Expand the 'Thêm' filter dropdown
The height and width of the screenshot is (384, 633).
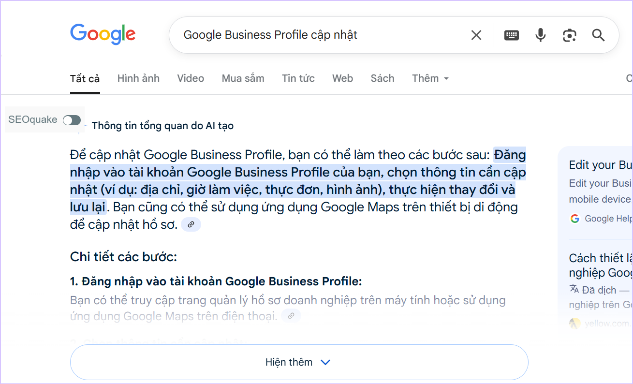(x=430, y=78)
